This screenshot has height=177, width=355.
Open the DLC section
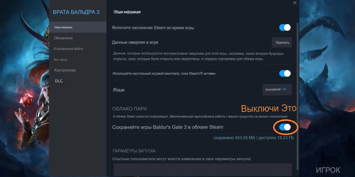pos(59,81)
